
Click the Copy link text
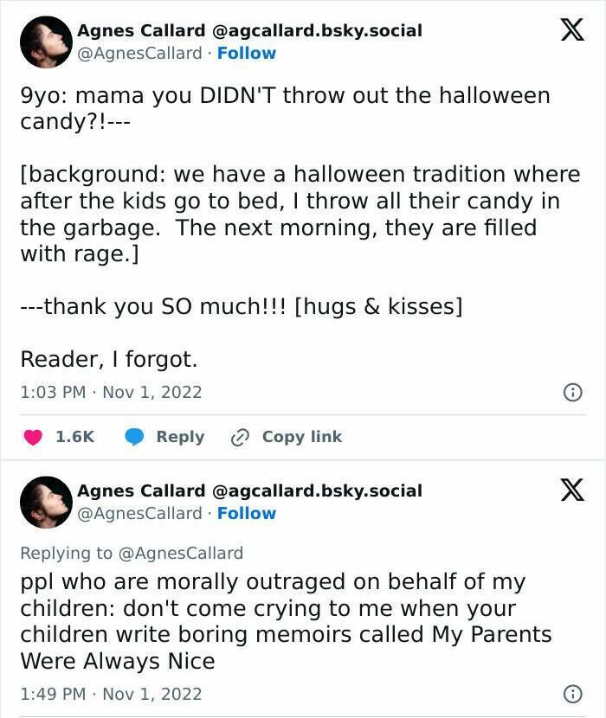coord(302,437)
